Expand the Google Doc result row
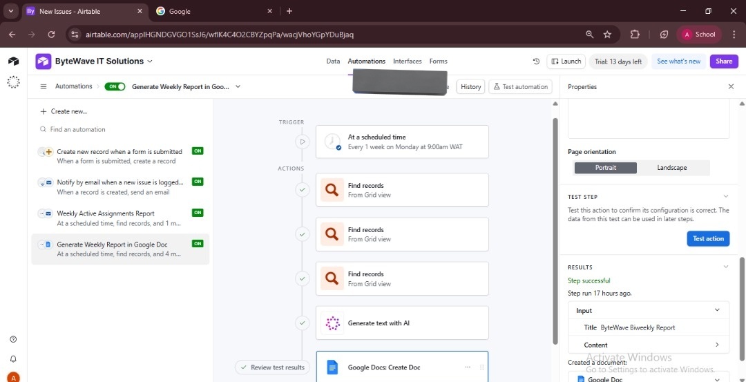 click(717, 379)
